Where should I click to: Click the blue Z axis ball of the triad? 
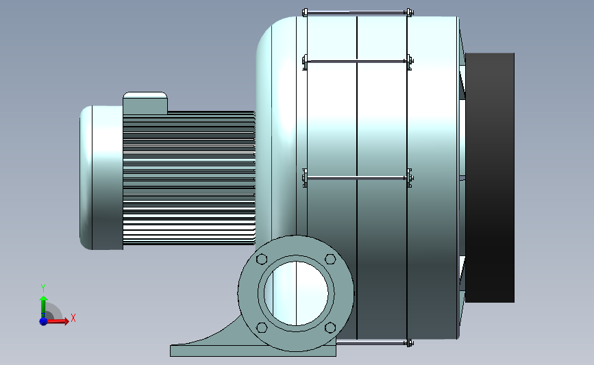pos(43,321)
